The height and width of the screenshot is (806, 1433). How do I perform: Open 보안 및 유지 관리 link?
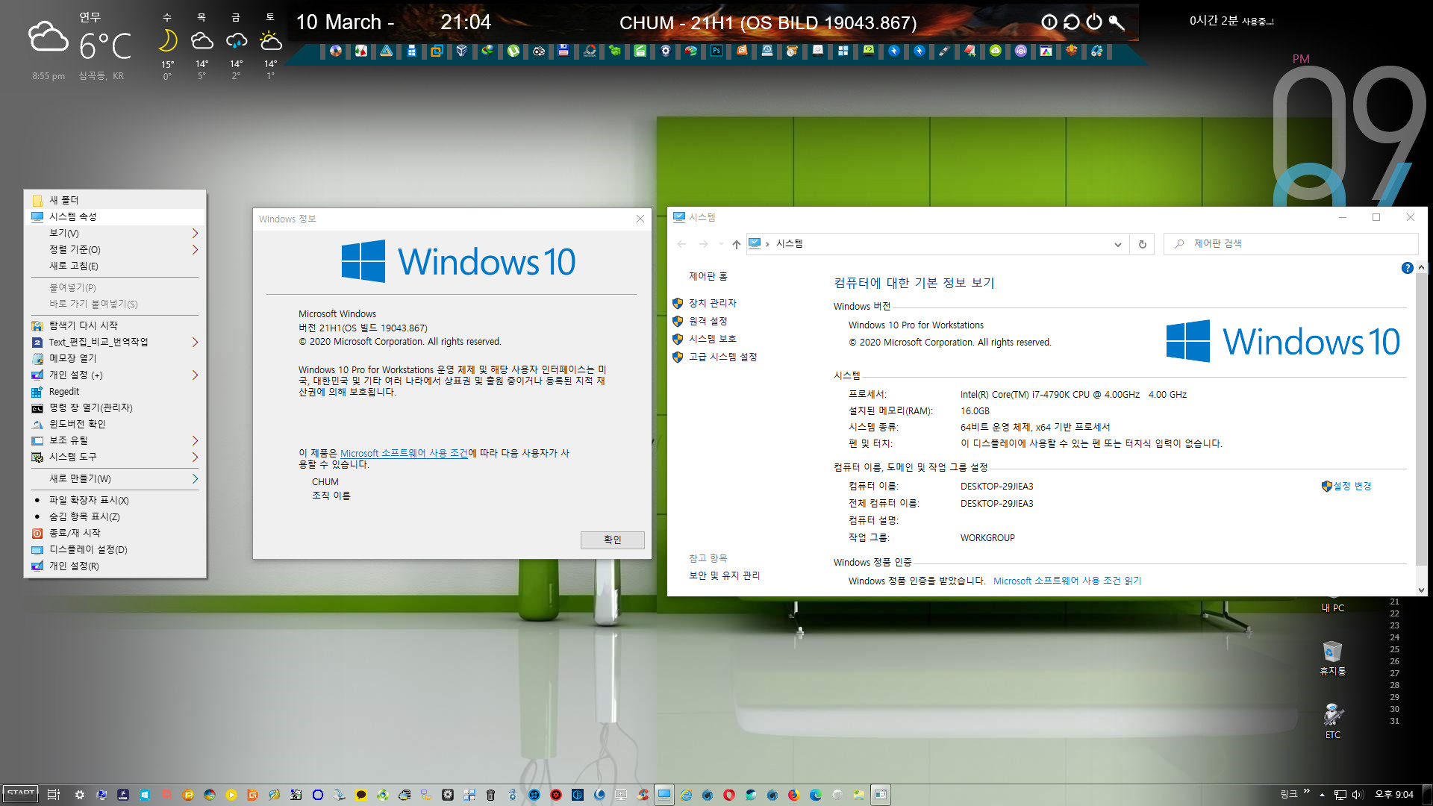pyautogui.click(x=724, y=575)
